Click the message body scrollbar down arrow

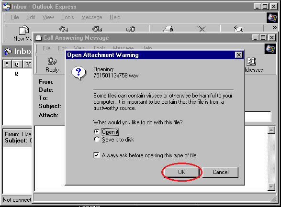tap(271, 187)
